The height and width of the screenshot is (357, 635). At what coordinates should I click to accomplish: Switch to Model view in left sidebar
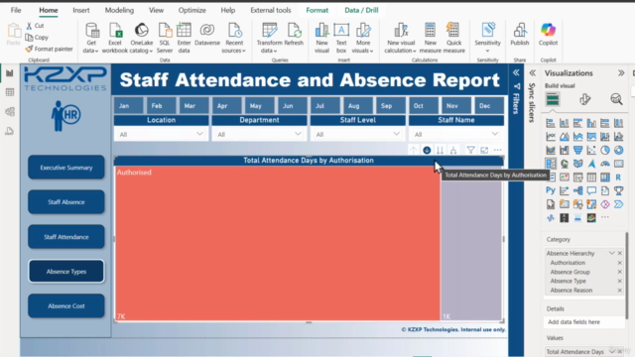coord(10,112)
